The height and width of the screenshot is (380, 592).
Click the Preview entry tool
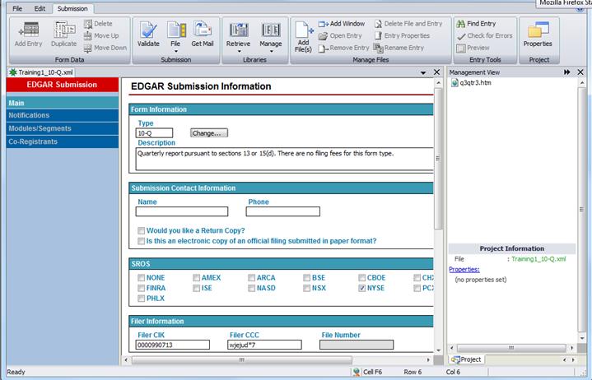(x=473, y=48)
